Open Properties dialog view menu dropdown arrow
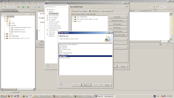 (x=127, y=7)
